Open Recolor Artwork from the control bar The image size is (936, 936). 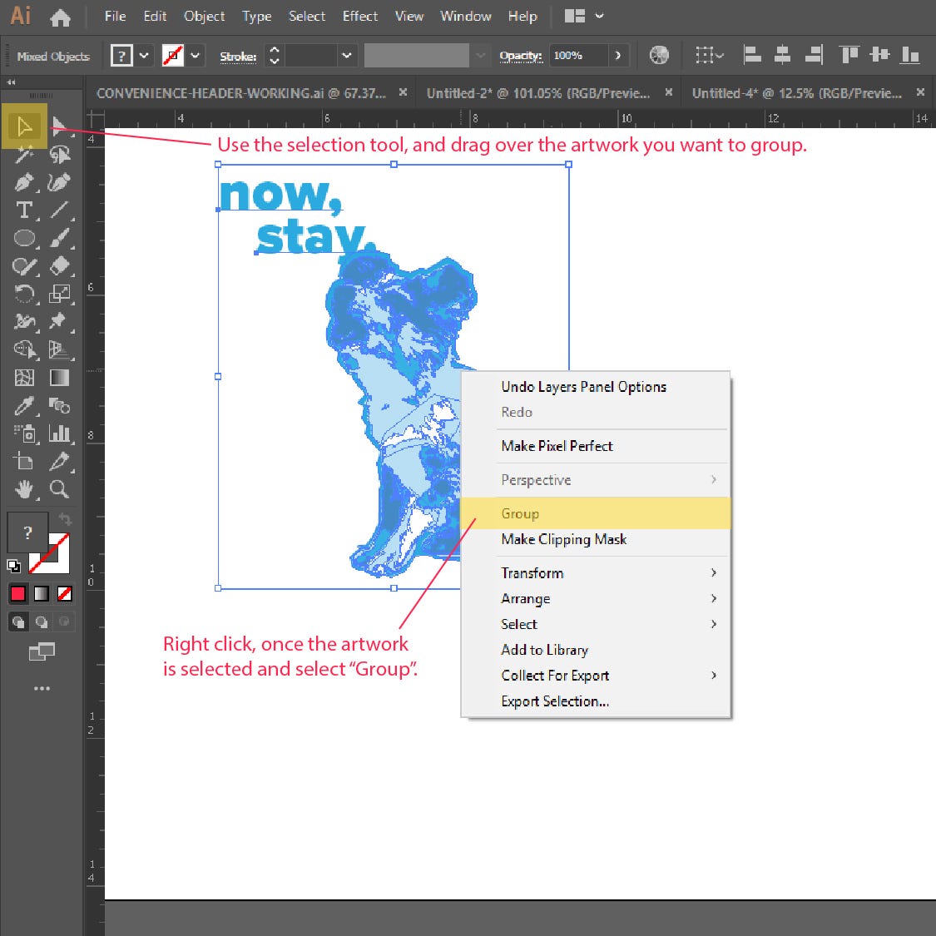659,55
